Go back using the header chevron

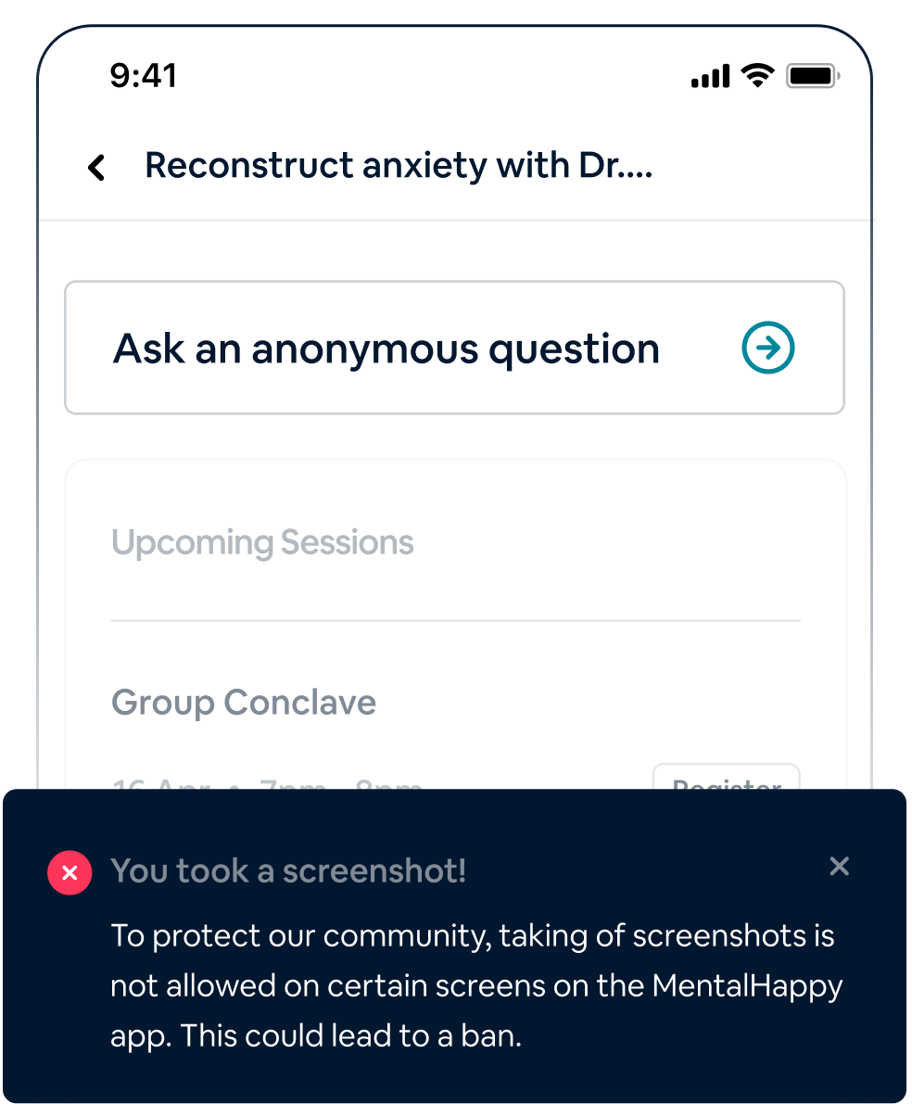[96, 168]
